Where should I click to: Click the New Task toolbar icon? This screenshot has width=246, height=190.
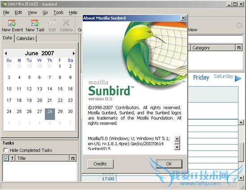[x=35, y=23]
